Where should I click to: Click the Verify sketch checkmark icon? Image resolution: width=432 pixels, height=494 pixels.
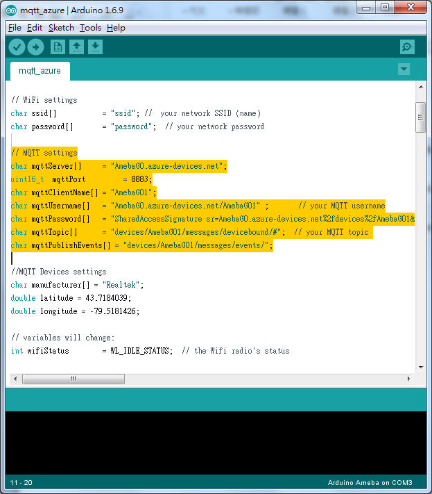point(17,47)
